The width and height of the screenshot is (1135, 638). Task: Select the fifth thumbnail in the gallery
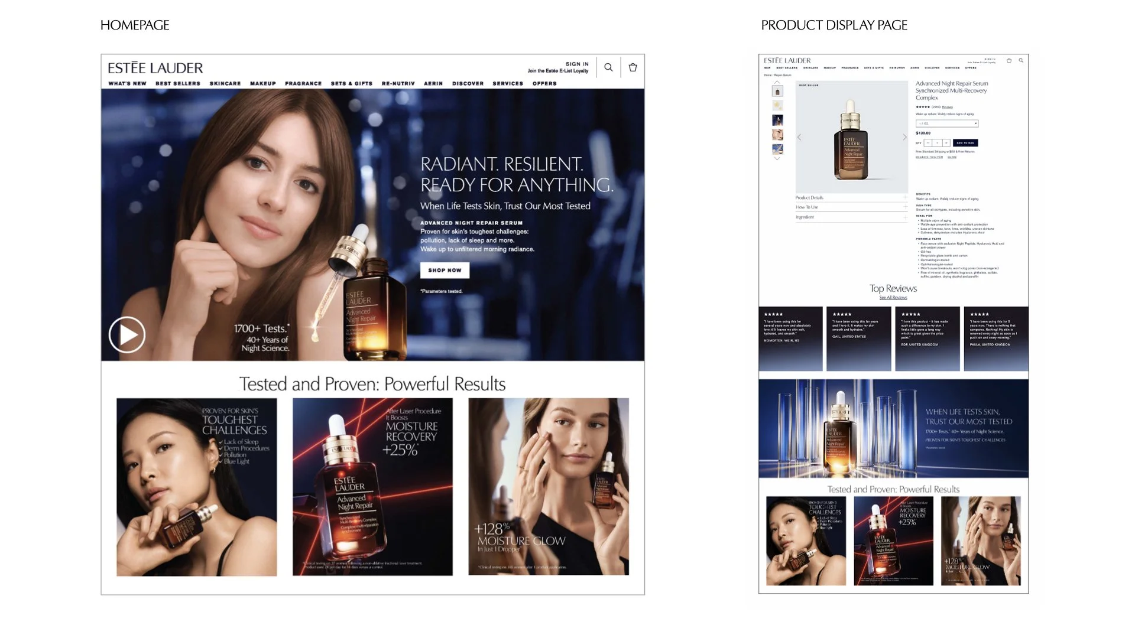pyautogui.click(x=777, y=149)
